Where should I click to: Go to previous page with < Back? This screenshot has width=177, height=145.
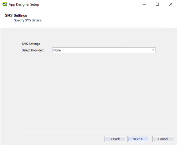(115, 139)
